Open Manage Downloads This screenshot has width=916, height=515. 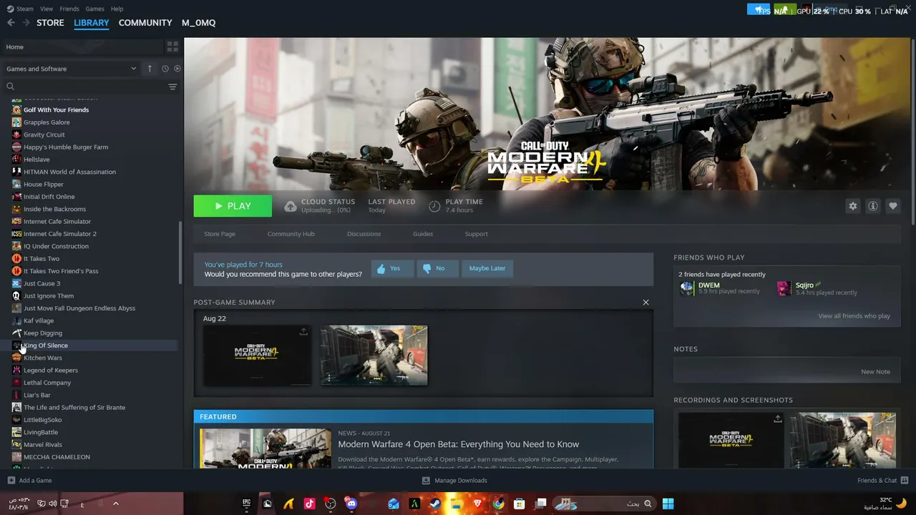click(x=454, y=481)
